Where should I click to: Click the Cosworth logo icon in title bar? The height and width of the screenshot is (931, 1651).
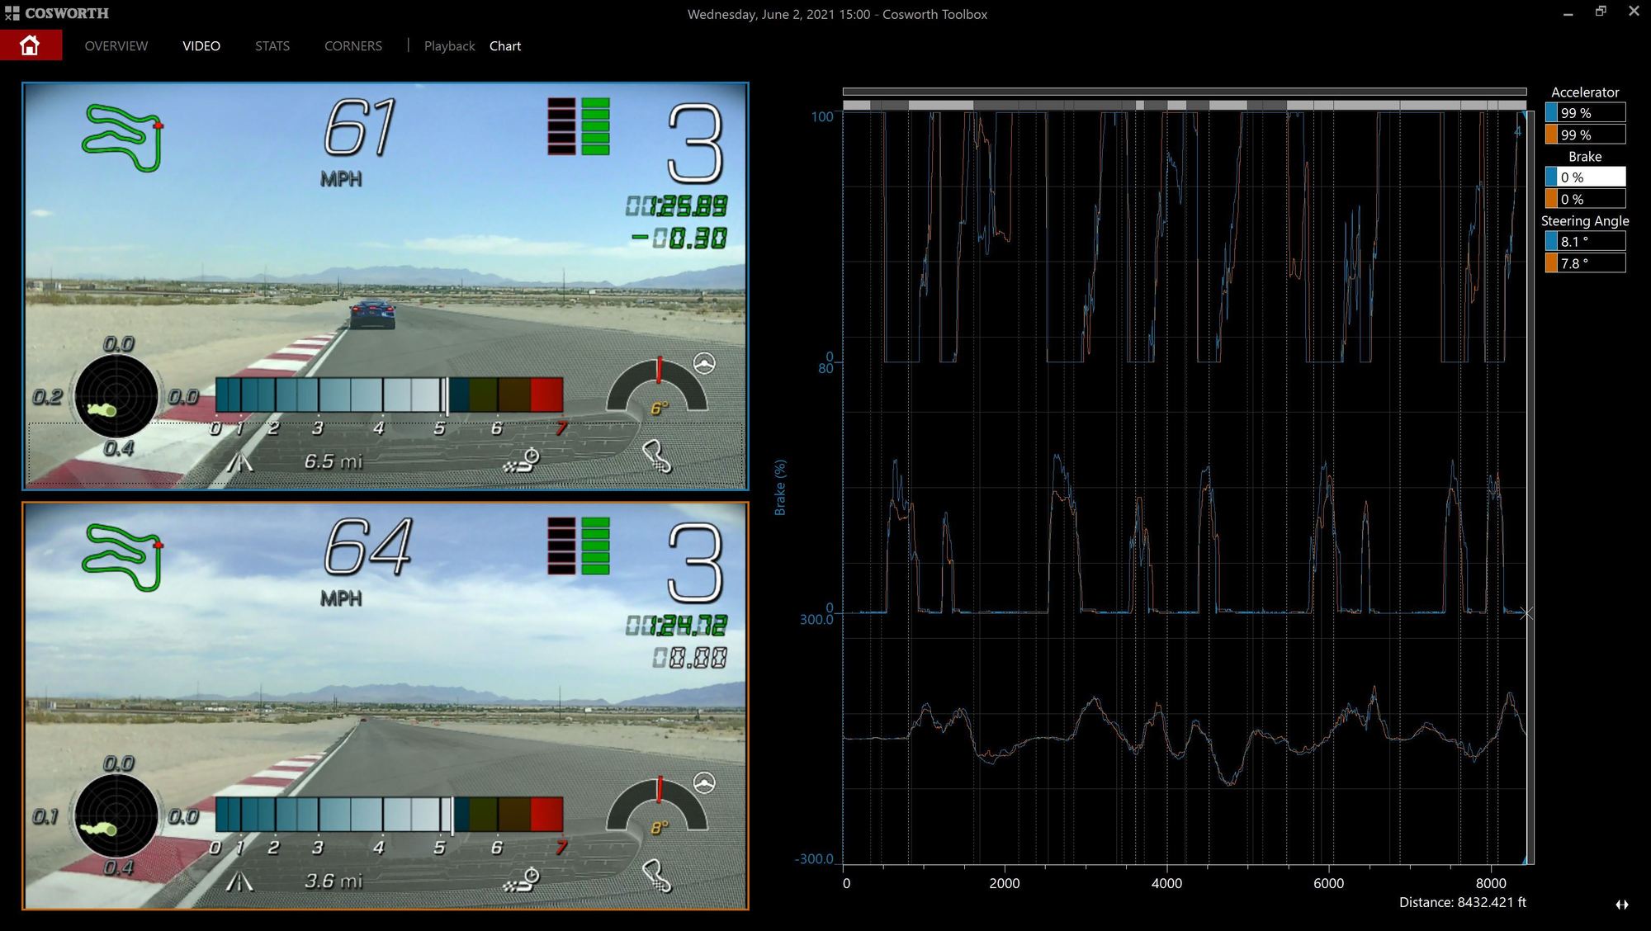click(12, 13)
